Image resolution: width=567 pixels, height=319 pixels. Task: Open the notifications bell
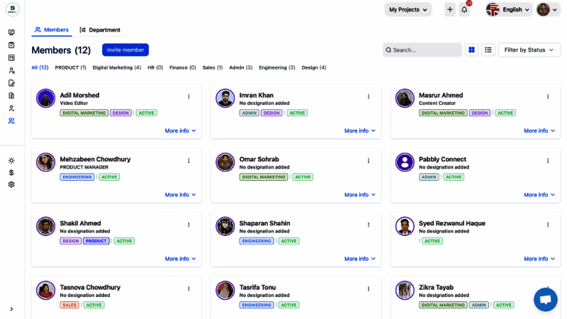464,9
